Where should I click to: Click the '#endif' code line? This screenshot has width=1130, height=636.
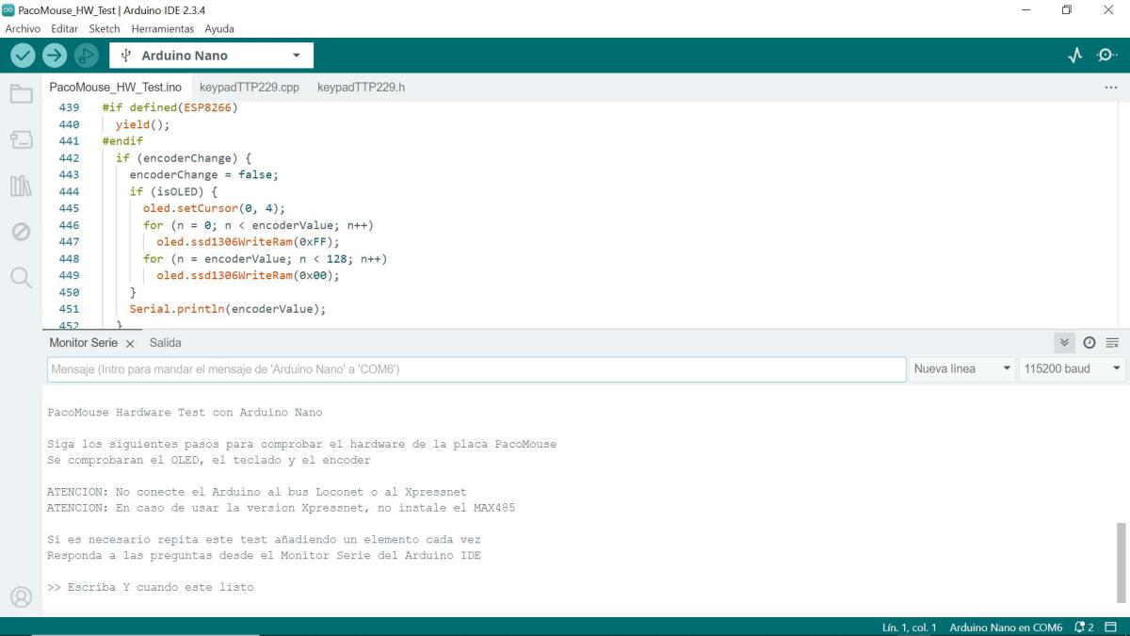pos(123,141)
